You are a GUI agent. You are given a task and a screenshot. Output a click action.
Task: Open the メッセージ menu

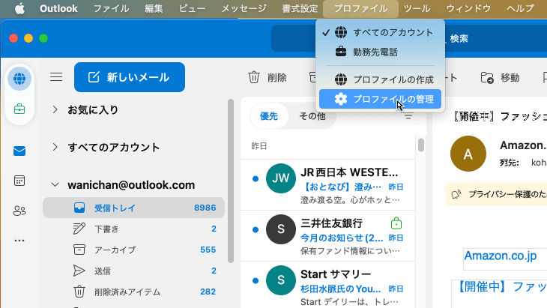(x=244, y=8)
